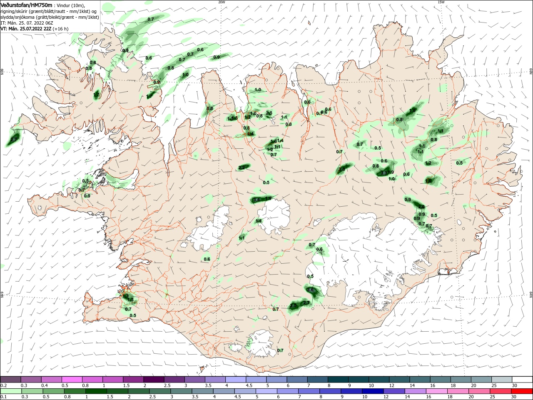Click the 'rigning/skúrir' legend description line
This screenshot has width=533, height=400.
point(49,11)
